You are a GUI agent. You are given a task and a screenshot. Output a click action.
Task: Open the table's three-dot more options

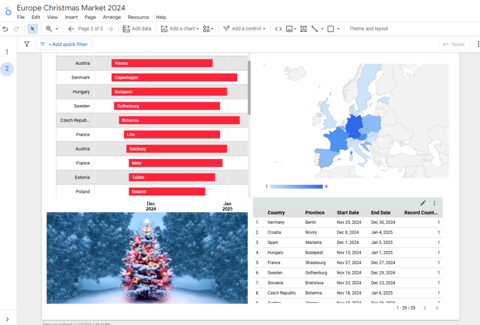434,203
